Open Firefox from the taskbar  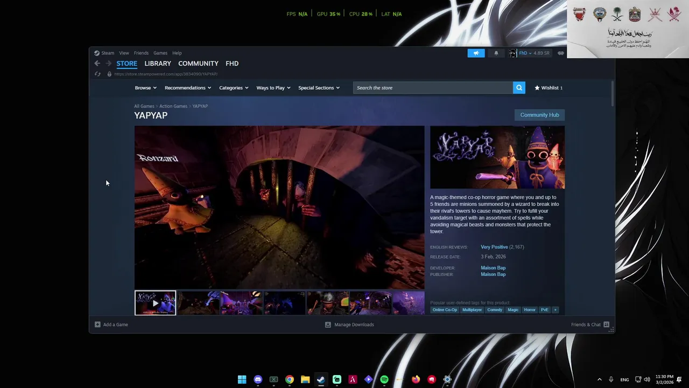[416, 379]
